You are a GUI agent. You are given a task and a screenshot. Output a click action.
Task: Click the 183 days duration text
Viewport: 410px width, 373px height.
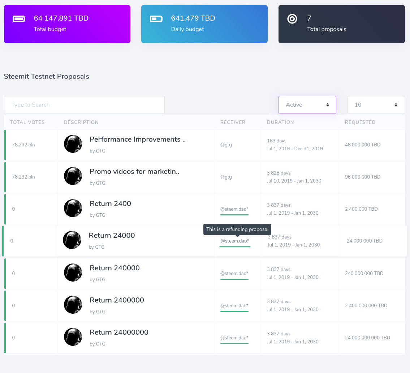(277, 141)
